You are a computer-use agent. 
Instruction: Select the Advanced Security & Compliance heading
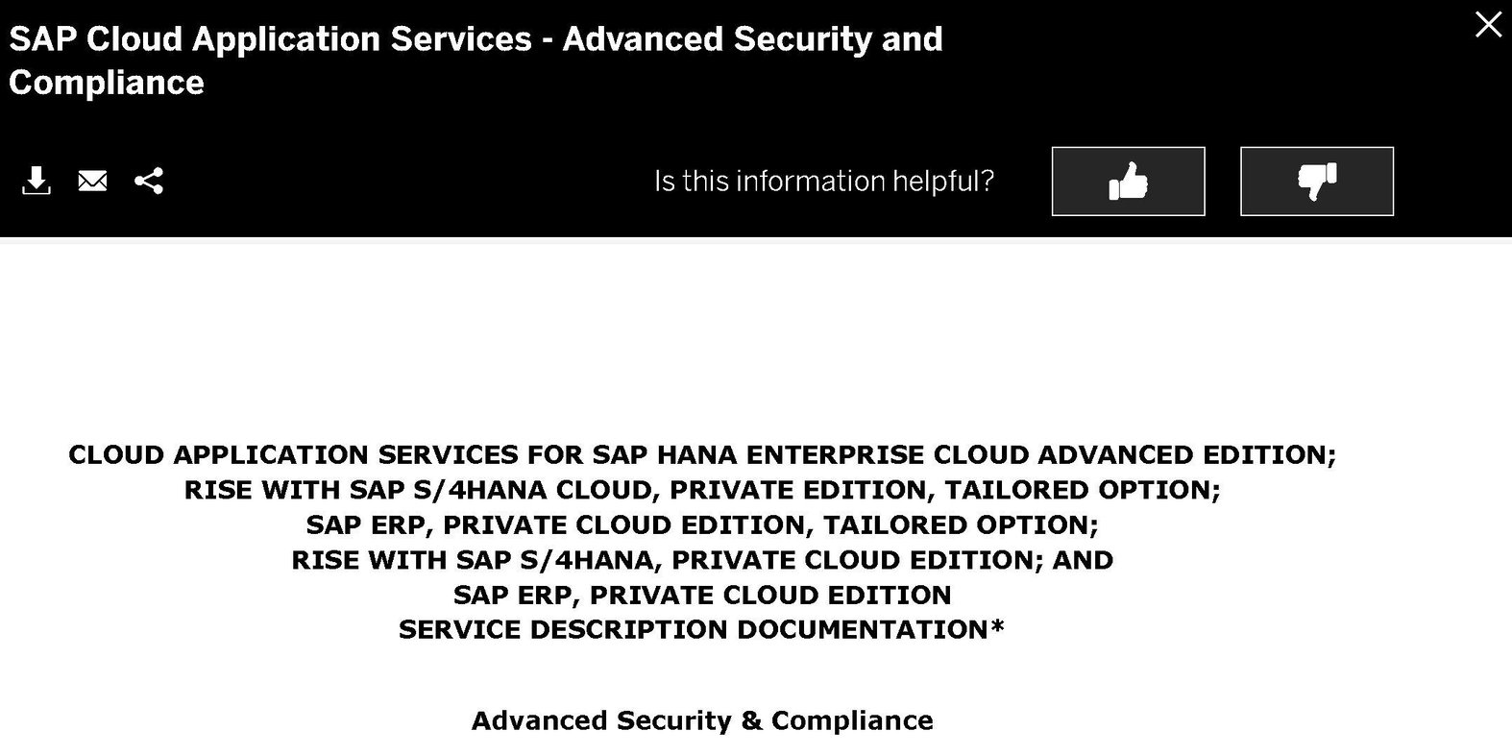tap(702, 720)
